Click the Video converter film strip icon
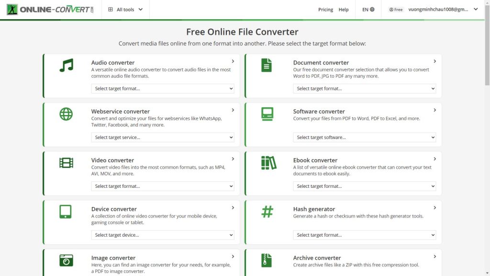490x276 pixels. 66,163
